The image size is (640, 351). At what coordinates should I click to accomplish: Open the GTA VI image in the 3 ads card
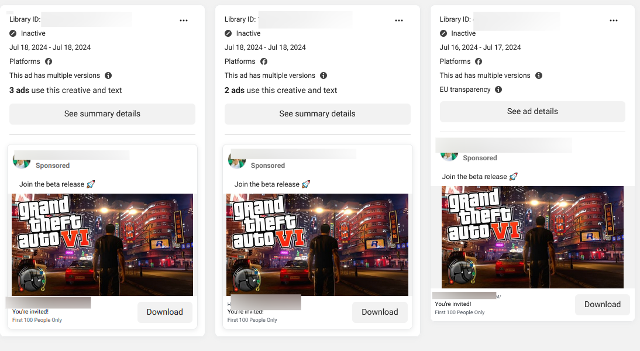click(102, 245)
